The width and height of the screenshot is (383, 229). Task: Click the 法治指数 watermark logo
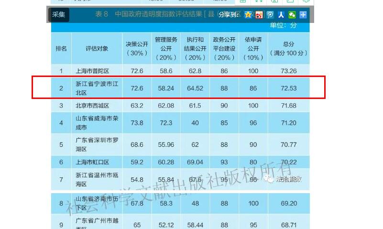point(285,179)
